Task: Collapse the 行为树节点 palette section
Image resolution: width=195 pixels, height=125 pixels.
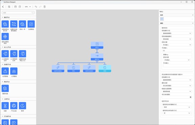Action: tap(2, 116)
